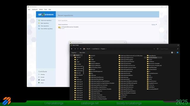Click the blue help icon
Screen dimensions: 190x106
(178, 53)
